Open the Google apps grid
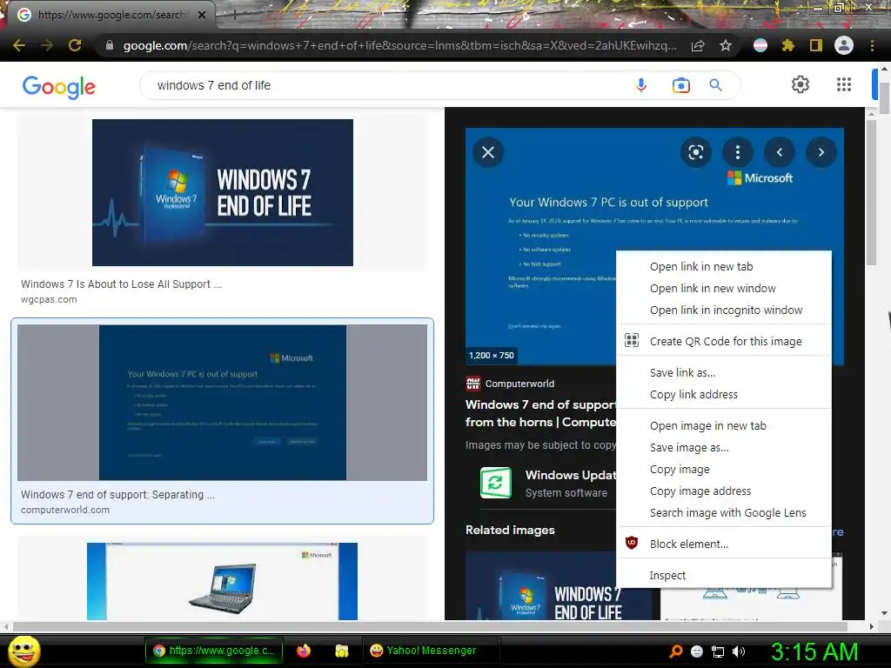Screen dimensions: 891x668 click(x=844, y=84)
